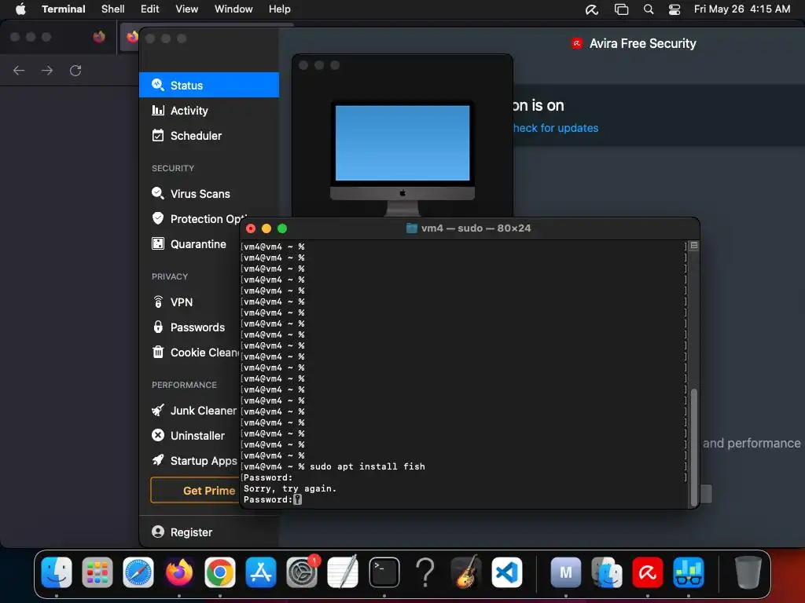The height and width of the screenshot is (603, 805).
Task: Open the Terminal app menu
Action: [64, 9]
